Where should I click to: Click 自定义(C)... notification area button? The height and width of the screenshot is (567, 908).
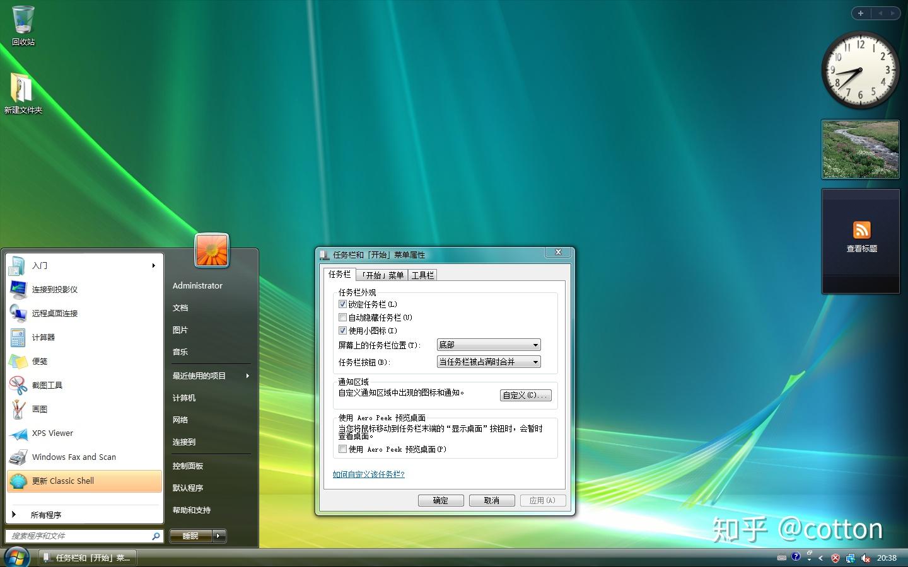[526, 395]
